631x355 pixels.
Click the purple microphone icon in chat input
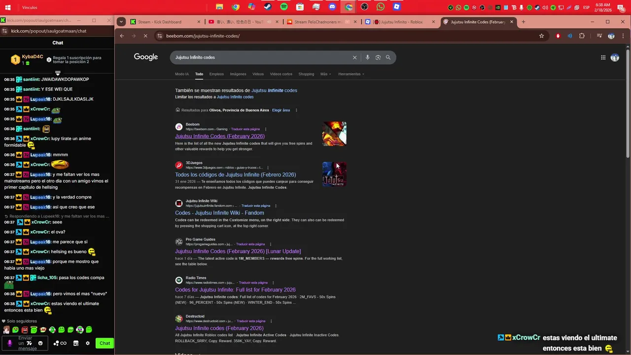coord(9,343)
